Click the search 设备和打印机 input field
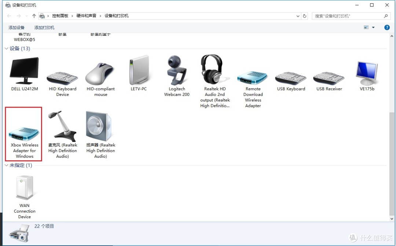 351,16
